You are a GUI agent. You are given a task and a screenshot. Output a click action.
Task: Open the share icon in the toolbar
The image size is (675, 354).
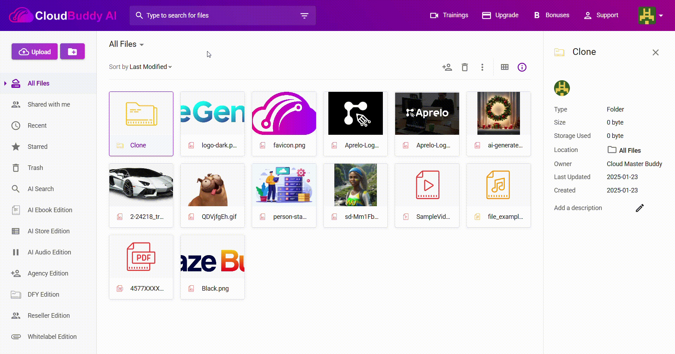pyautogui.click(x=447, y=67)
